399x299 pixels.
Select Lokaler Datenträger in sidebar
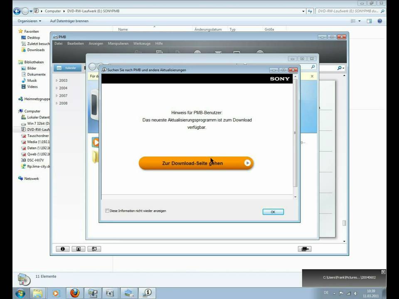tap(35, 117)
